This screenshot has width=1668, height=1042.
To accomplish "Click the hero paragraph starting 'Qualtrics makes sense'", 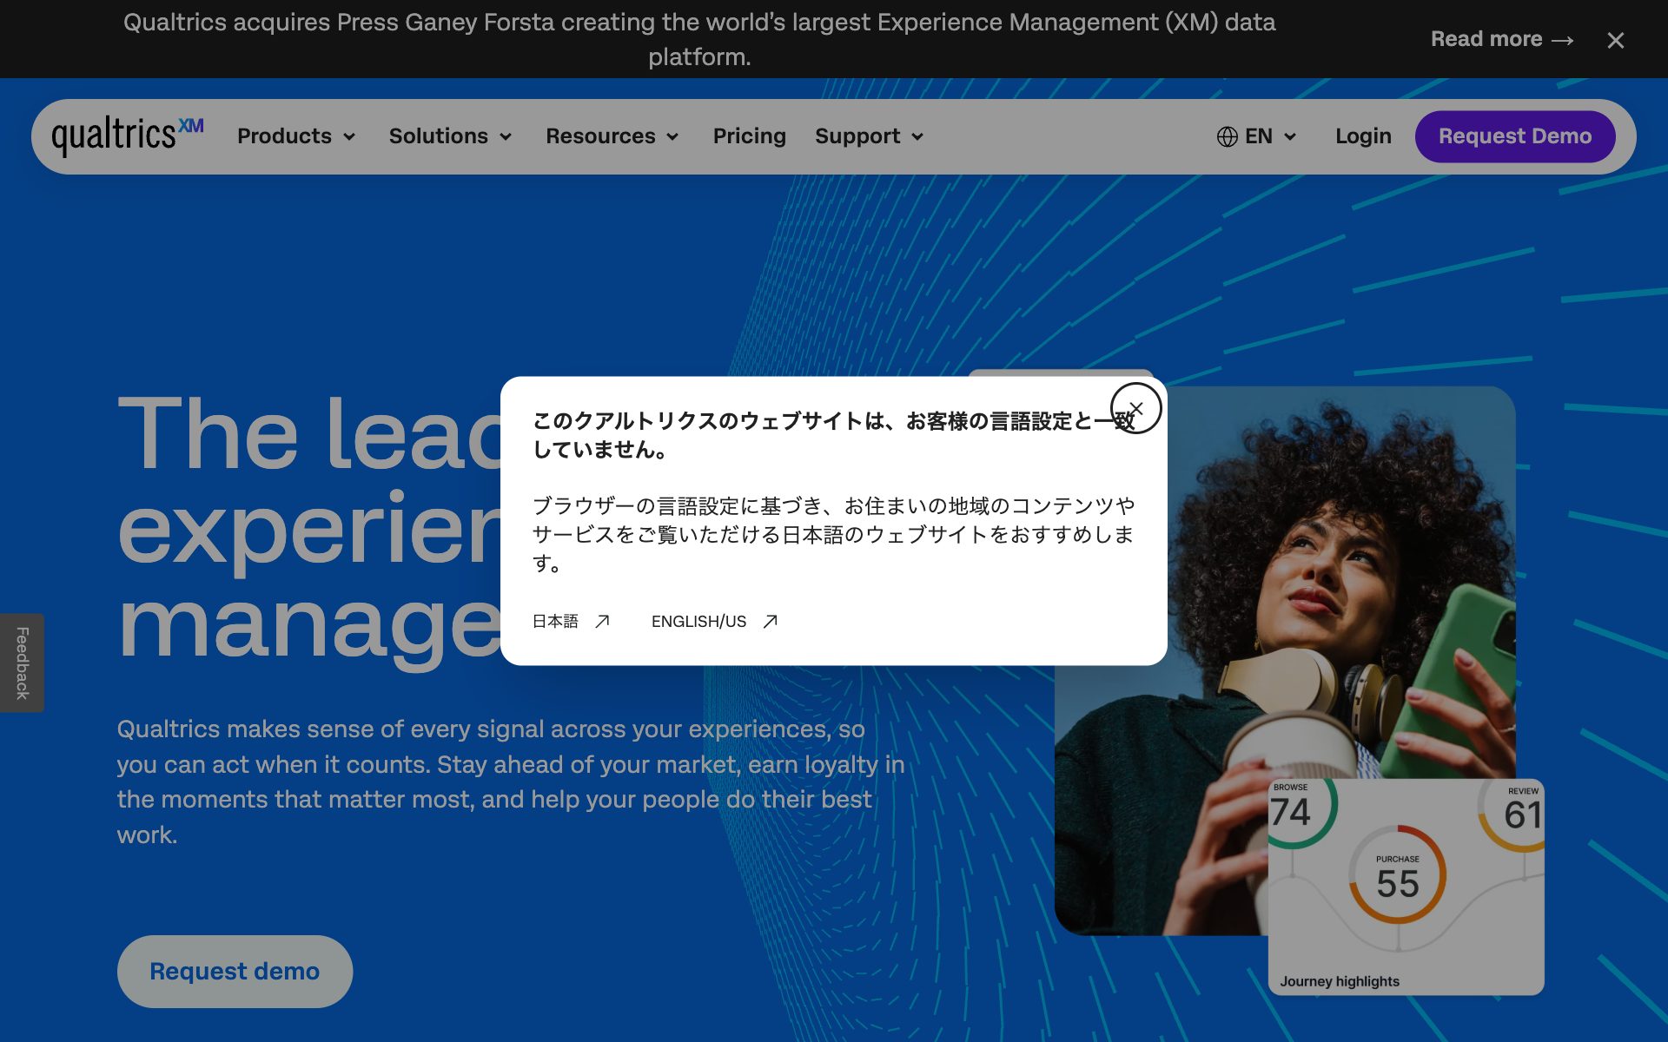I will 511,781.
